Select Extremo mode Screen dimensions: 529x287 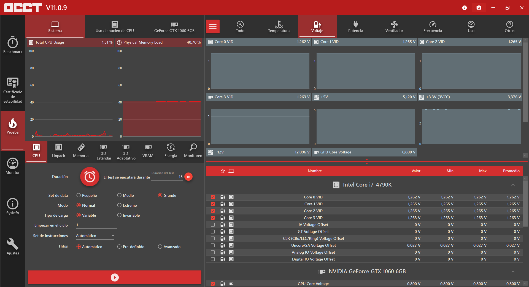[127, 205]
